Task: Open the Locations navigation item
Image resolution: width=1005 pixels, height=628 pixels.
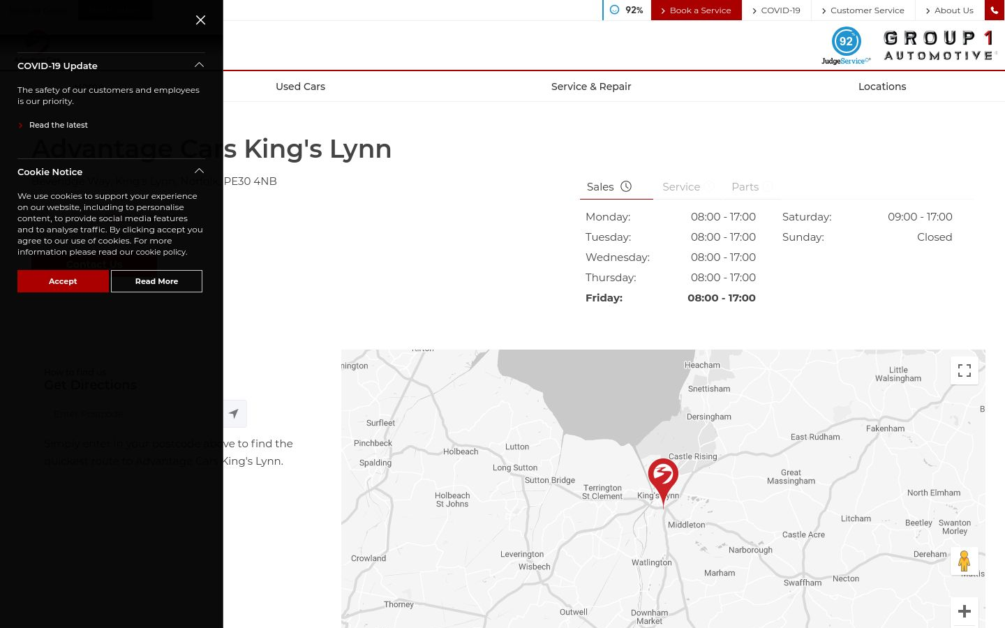Action: [882, 87]
